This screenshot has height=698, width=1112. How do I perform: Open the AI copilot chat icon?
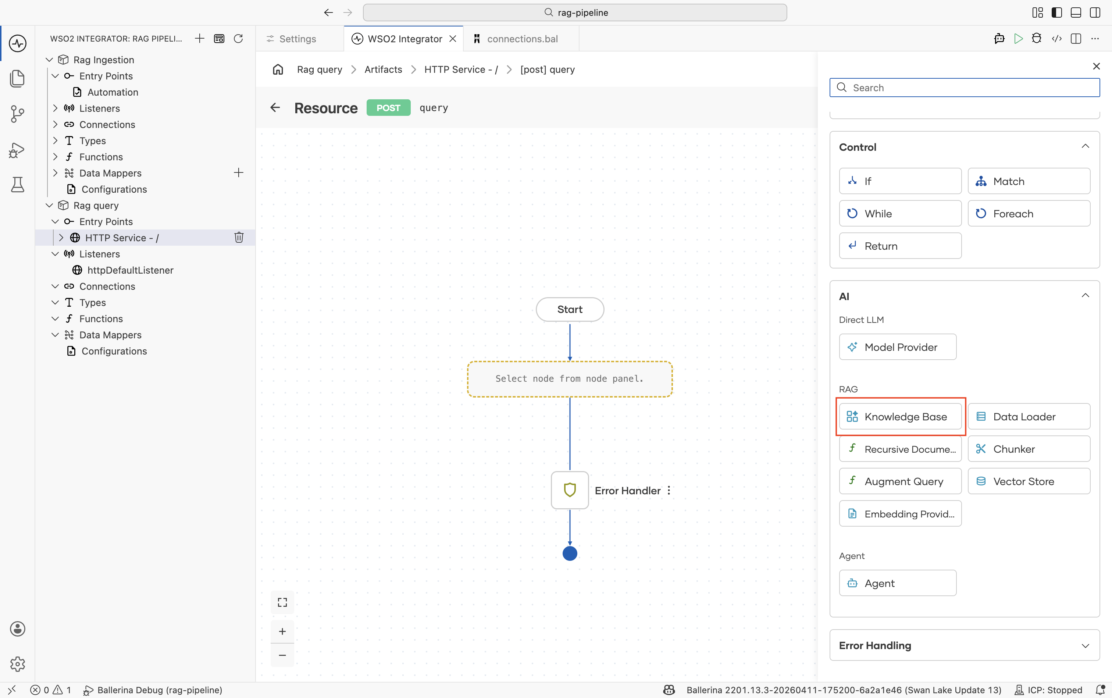click(999, 39)
